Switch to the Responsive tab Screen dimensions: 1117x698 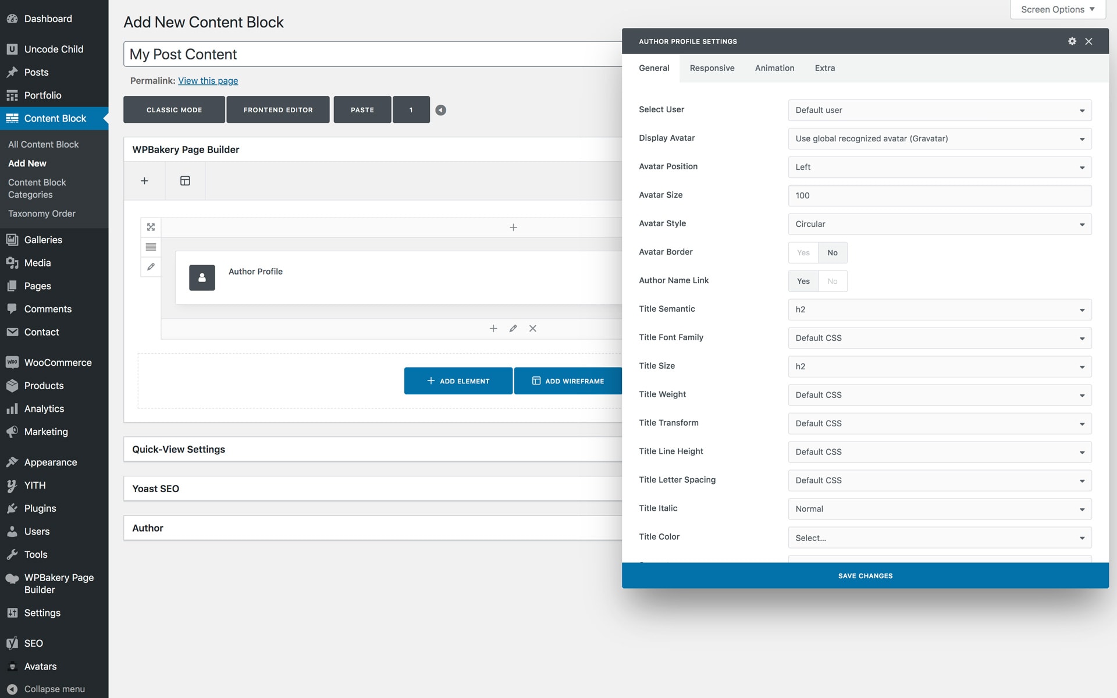pos(712,68)
